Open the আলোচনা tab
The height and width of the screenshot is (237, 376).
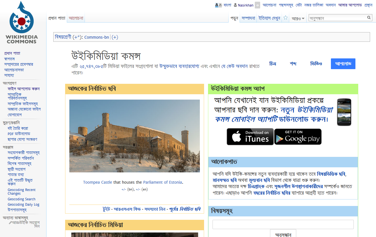[76, 17]
